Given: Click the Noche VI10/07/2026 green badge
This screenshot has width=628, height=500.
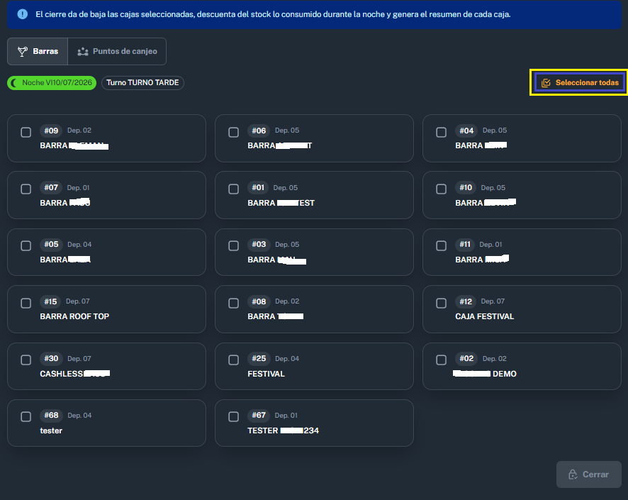Looking at the screenshot, I should [52, 83].
